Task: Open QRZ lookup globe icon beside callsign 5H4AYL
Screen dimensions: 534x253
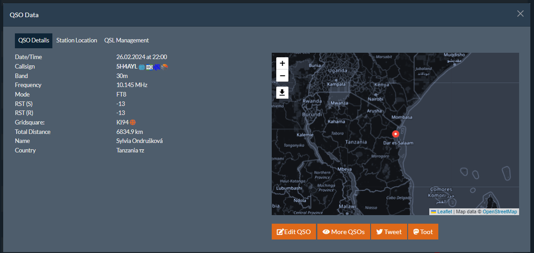Action: tap(142, 67)
